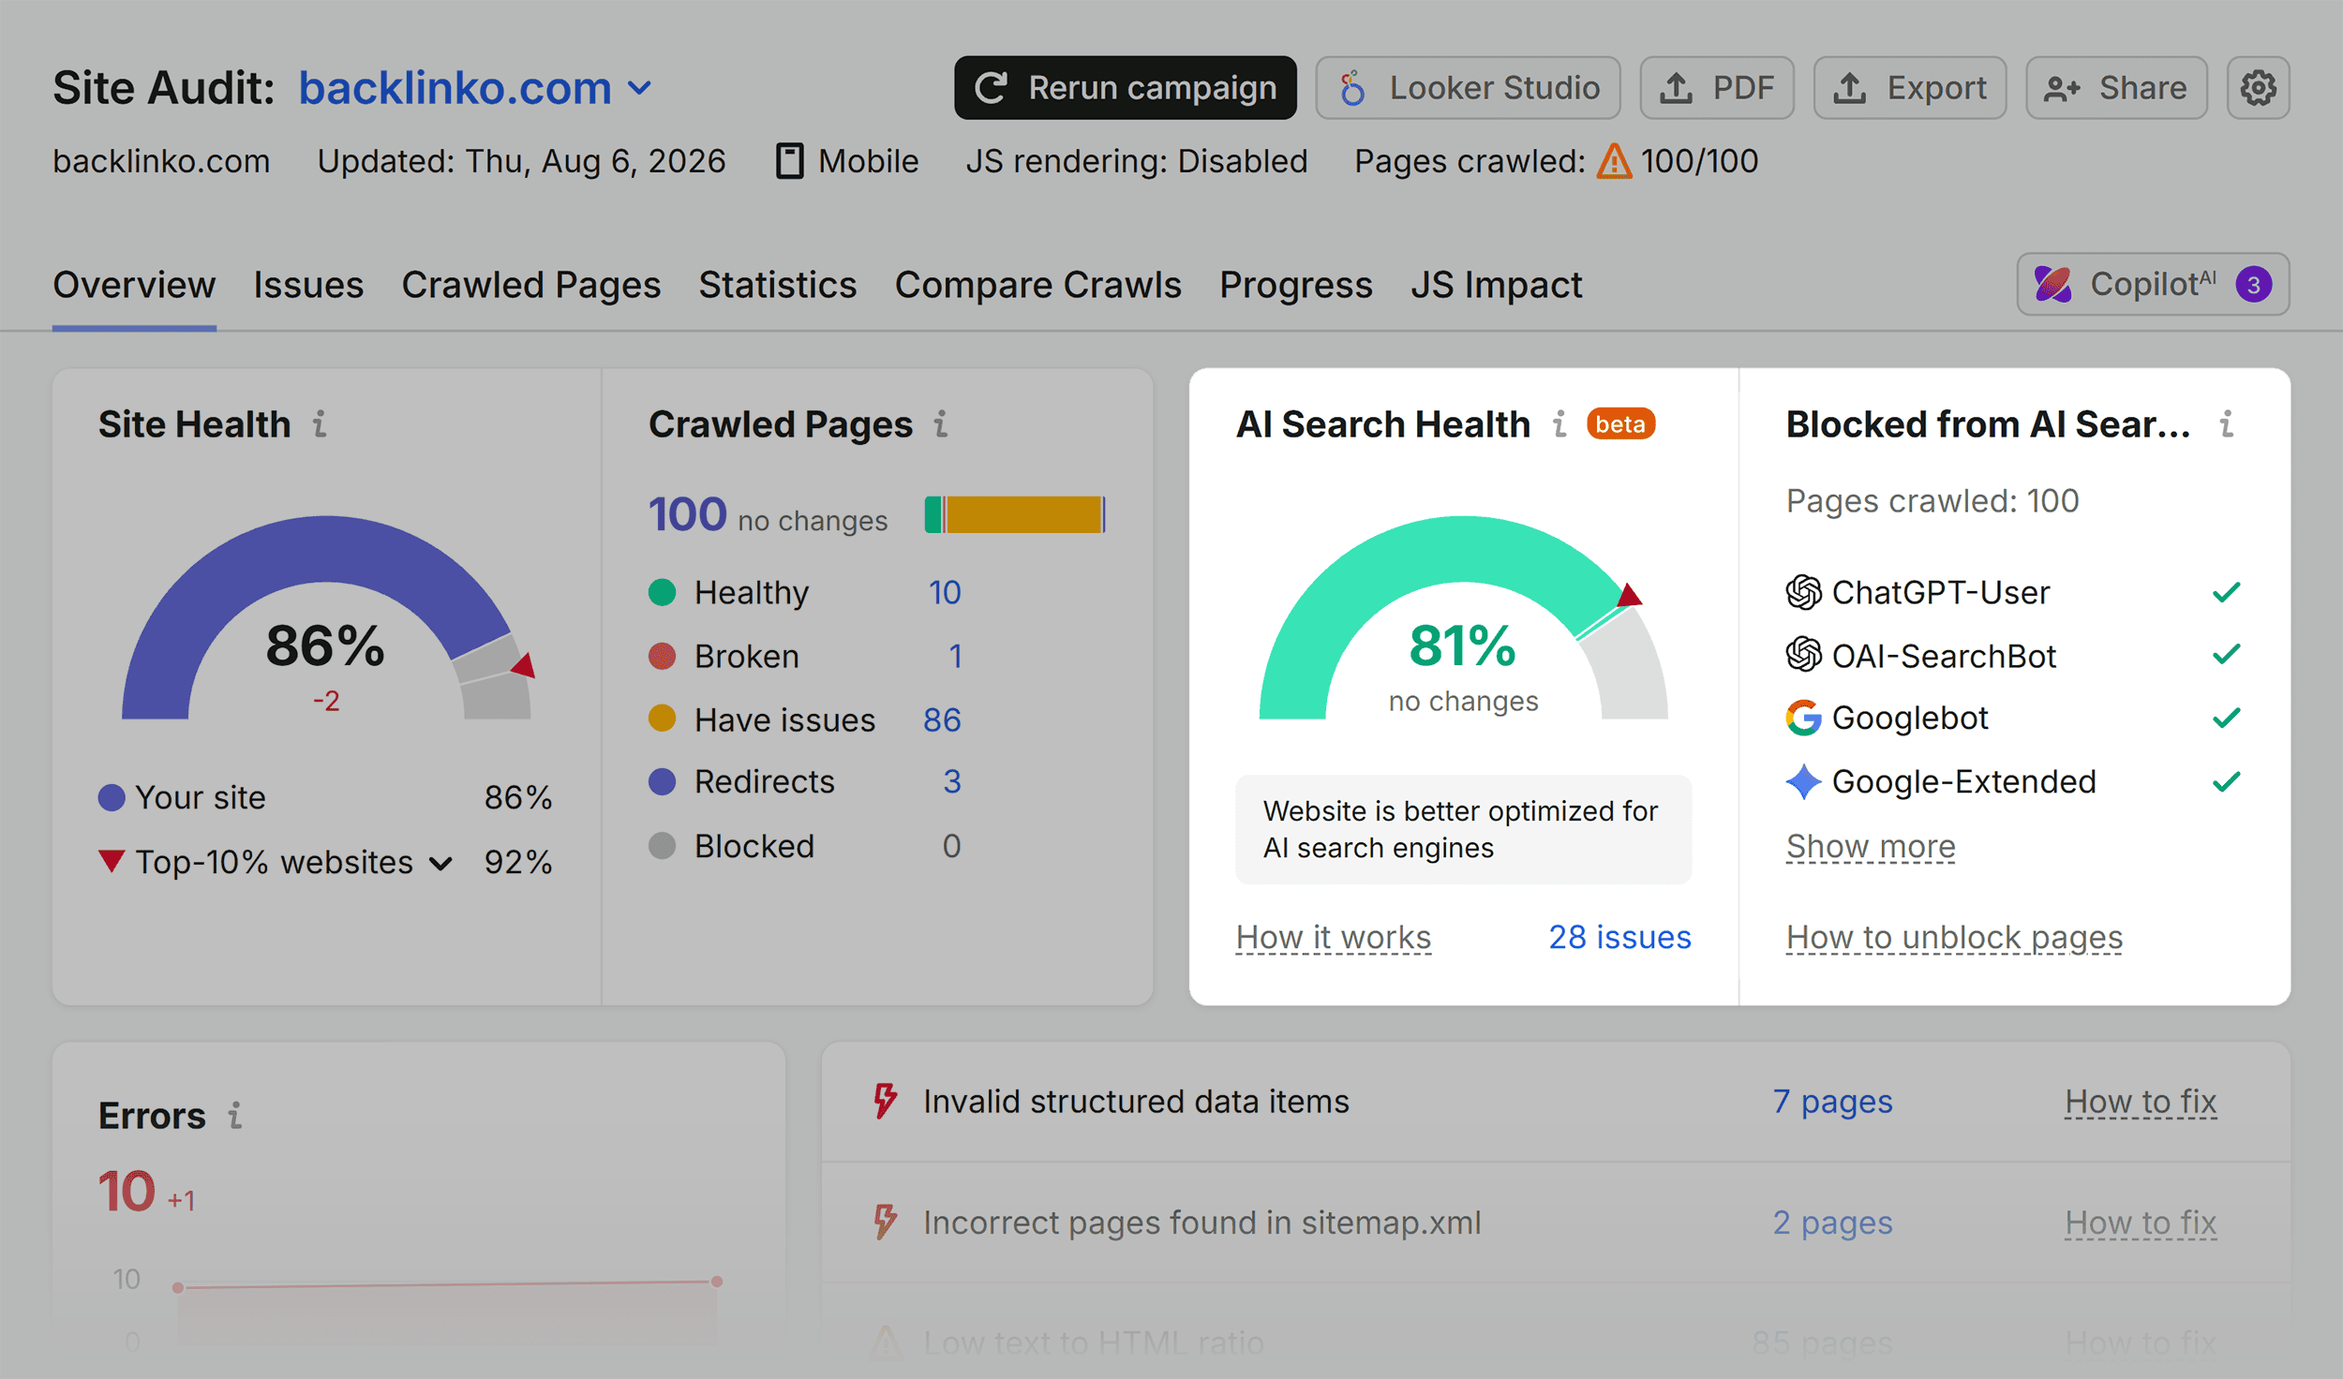Screen dimensions: 2343x1379
Task: Click the error icon beside Invalid structured data
Action: point(885,1101)
